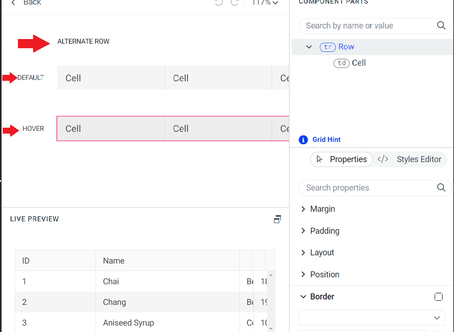
Task: Click the redo arrow icon
Action: pyautogui.click(x=235, y=3)
